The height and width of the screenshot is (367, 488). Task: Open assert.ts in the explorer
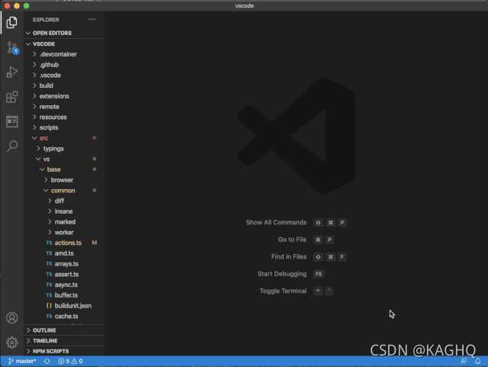tap(64, 275)
